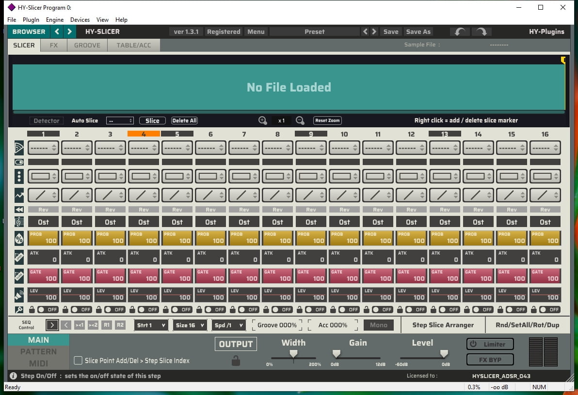578x395 pixels.
Task: Open the Preset name dropdown
Action: [314, 31]
